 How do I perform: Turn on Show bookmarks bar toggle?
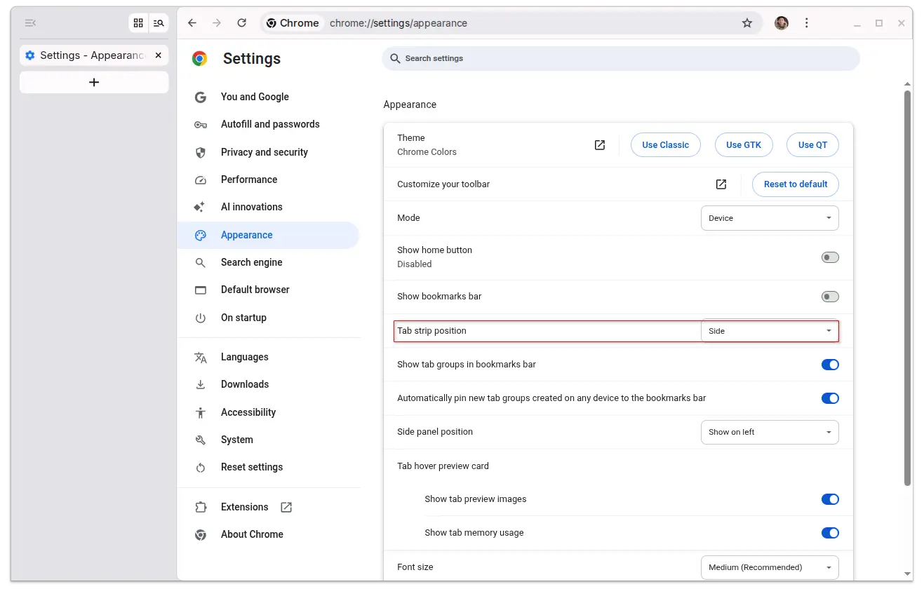pyautogui.click(x=829, y=297)
